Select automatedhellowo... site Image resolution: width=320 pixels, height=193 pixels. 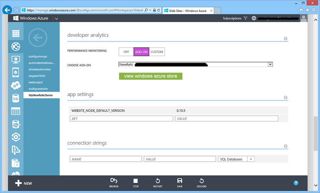point(41,63)
